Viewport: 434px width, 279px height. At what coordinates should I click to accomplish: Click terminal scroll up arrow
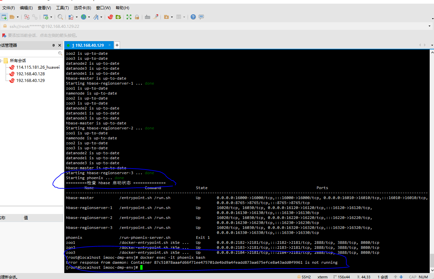432,52
